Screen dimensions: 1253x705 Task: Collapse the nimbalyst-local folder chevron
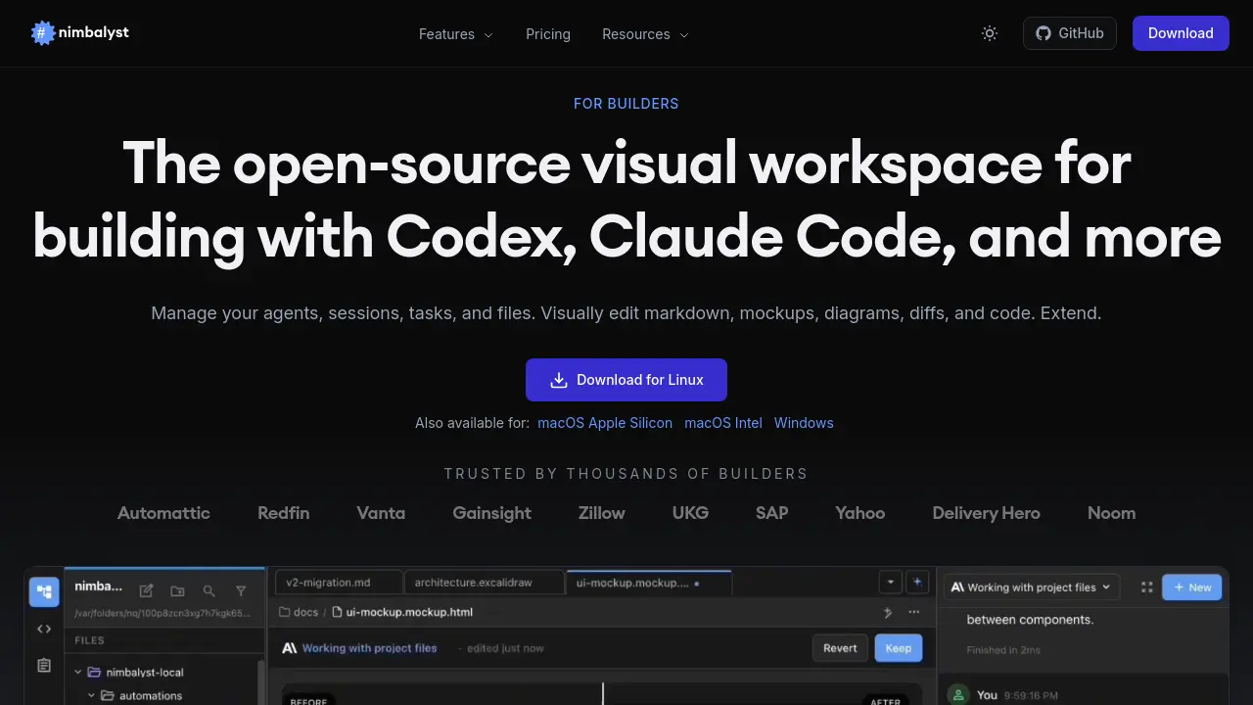[x=78, y=673]
